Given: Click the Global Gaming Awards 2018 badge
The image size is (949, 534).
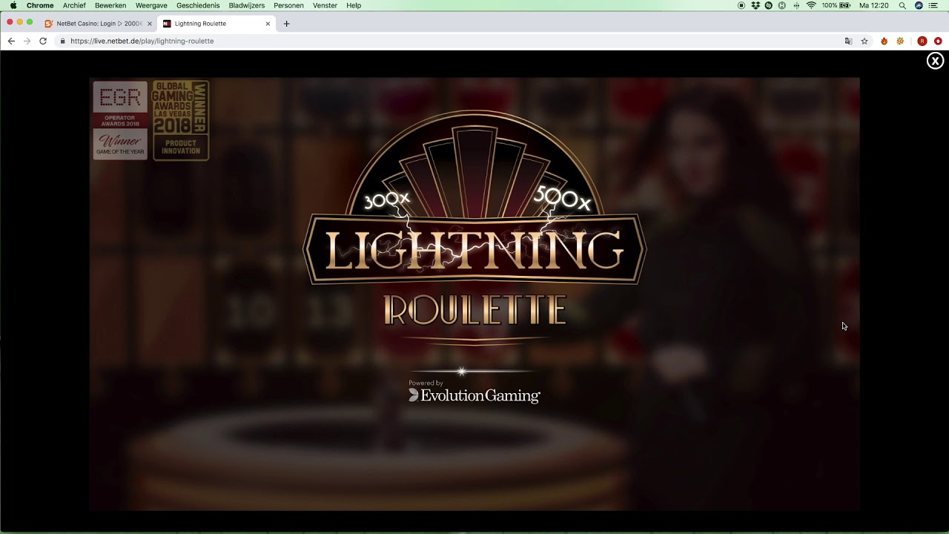Looking at the screenshot, I should [181, 120].
